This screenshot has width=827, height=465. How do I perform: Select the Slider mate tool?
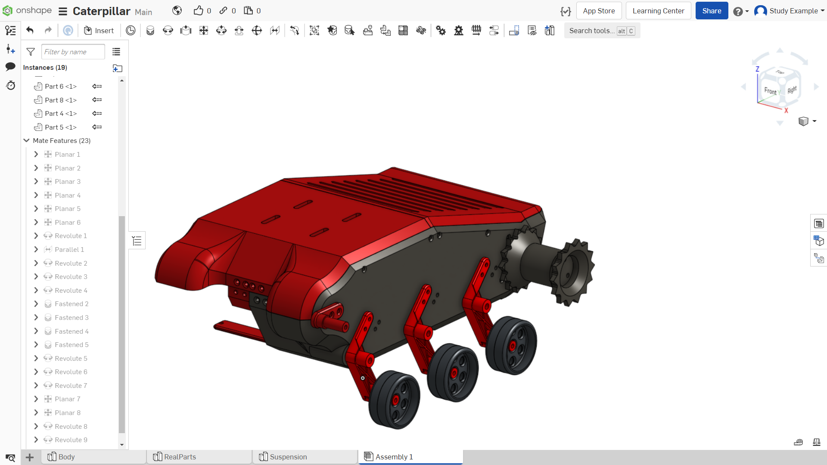click(186, 30)
